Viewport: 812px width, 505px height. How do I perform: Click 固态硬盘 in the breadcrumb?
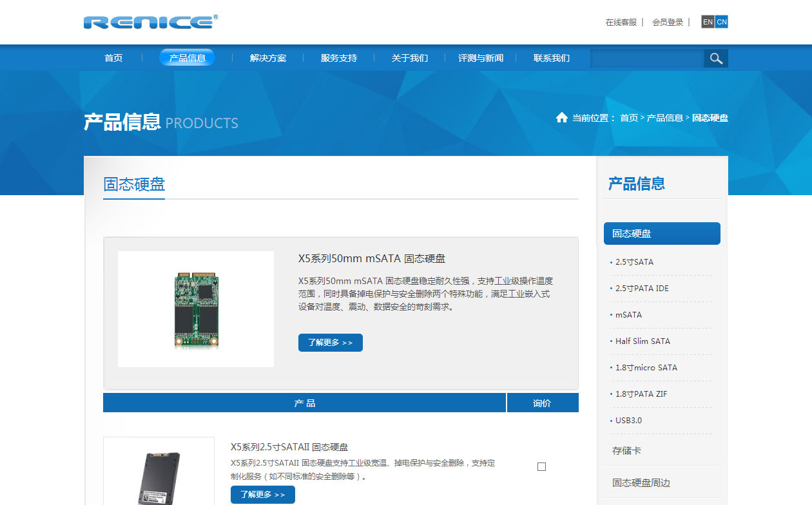click(x=710, y=118)
